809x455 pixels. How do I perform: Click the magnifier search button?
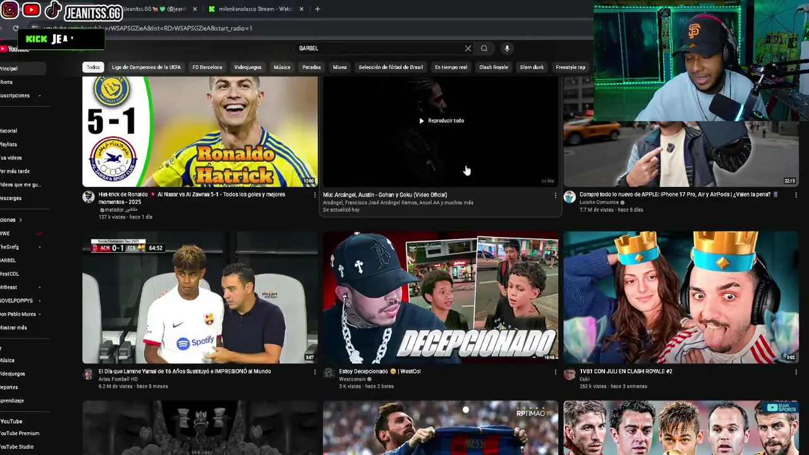click(x=484, y=48)
